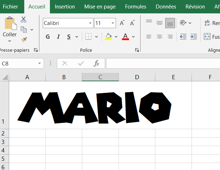
Task: Switch to the Insertion tab
Action: (x=65, y=7)
